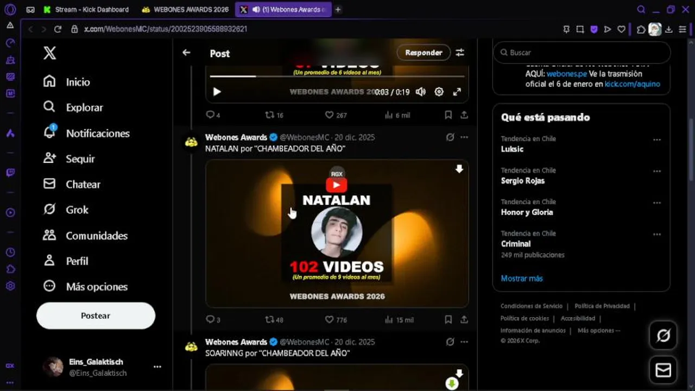Click the x.com address bar URL
This screenshot has height=391, width=695.
point(166,29)
